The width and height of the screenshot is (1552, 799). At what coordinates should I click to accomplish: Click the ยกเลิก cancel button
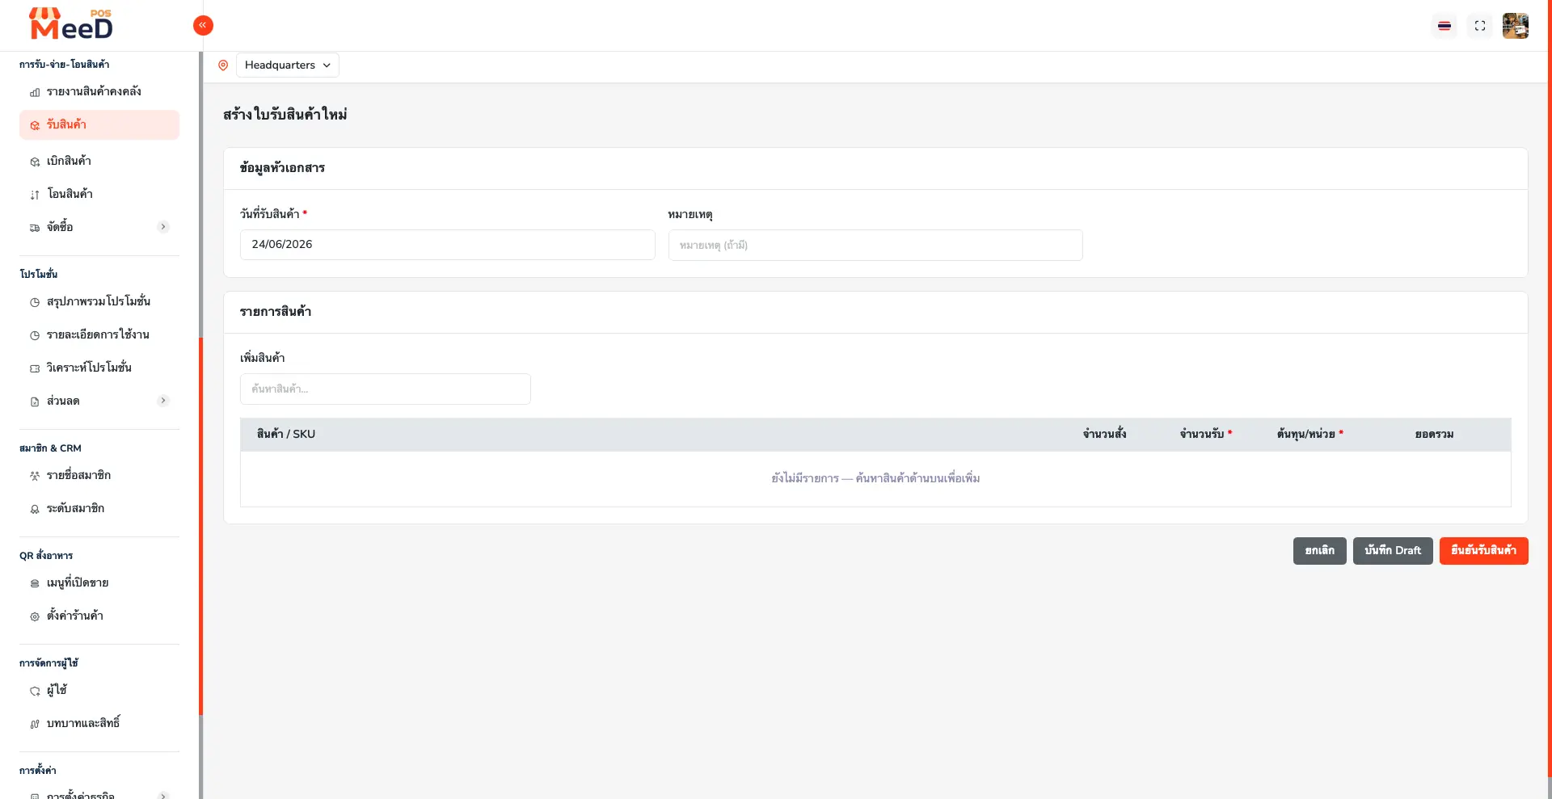click(x=1320, y=551)
